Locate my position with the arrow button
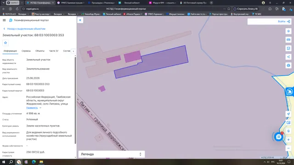Screen dimensions: 294x165 (x=288, y=114)
